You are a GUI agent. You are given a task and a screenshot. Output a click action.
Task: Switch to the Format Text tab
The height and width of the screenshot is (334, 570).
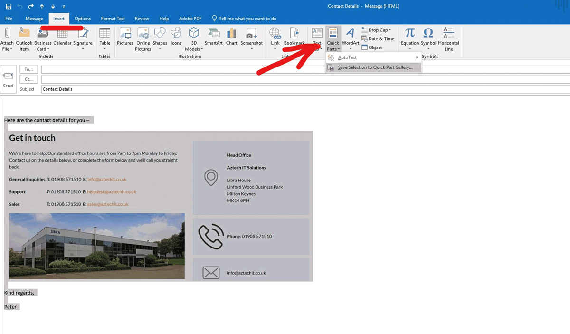point(113,19)
